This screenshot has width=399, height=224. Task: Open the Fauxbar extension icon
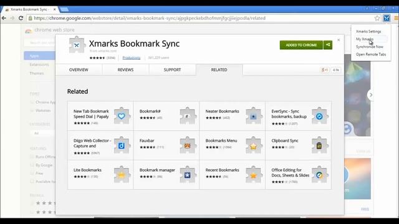point(188,145)
